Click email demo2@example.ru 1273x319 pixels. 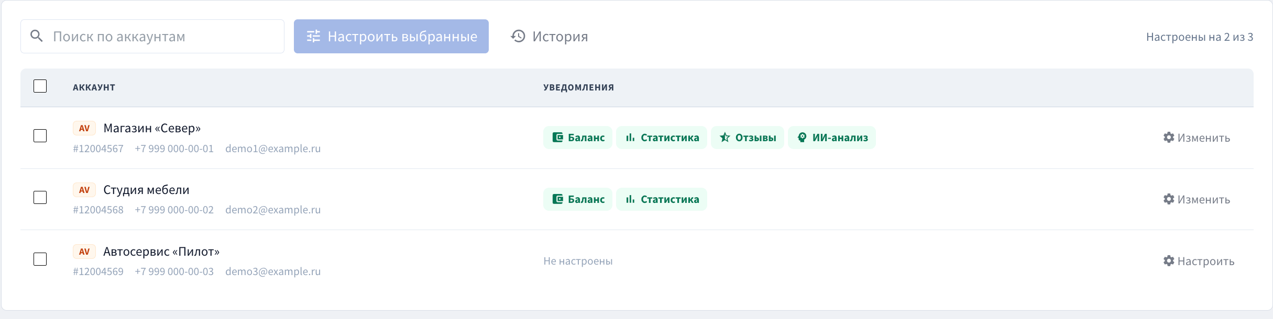click(x=273, y=210)
